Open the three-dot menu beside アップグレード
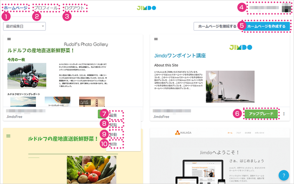Screen dimensions: 294x184 pyautogui.click(x=284, y=114)
